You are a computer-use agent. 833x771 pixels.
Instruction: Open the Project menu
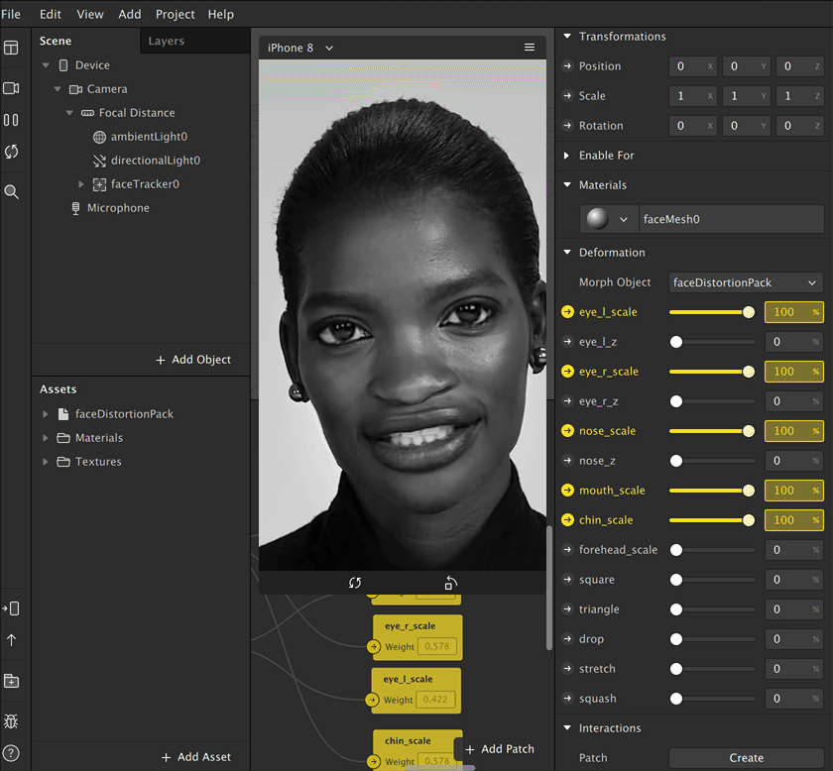[x=175, y=14]
